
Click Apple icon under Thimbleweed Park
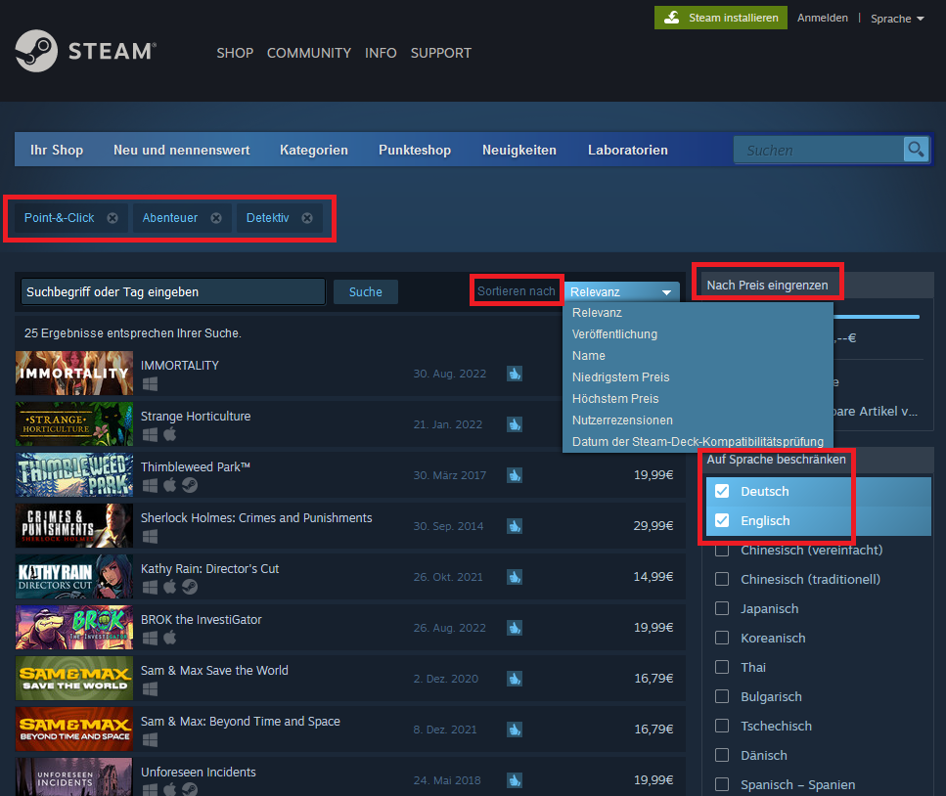[x=170, y=485]
